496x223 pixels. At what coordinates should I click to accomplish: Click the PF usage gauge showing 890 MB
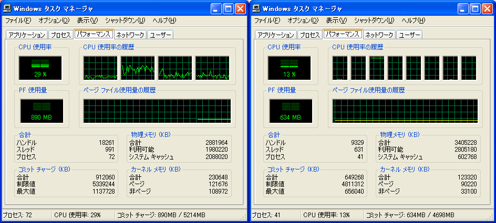tap(40, 110)
